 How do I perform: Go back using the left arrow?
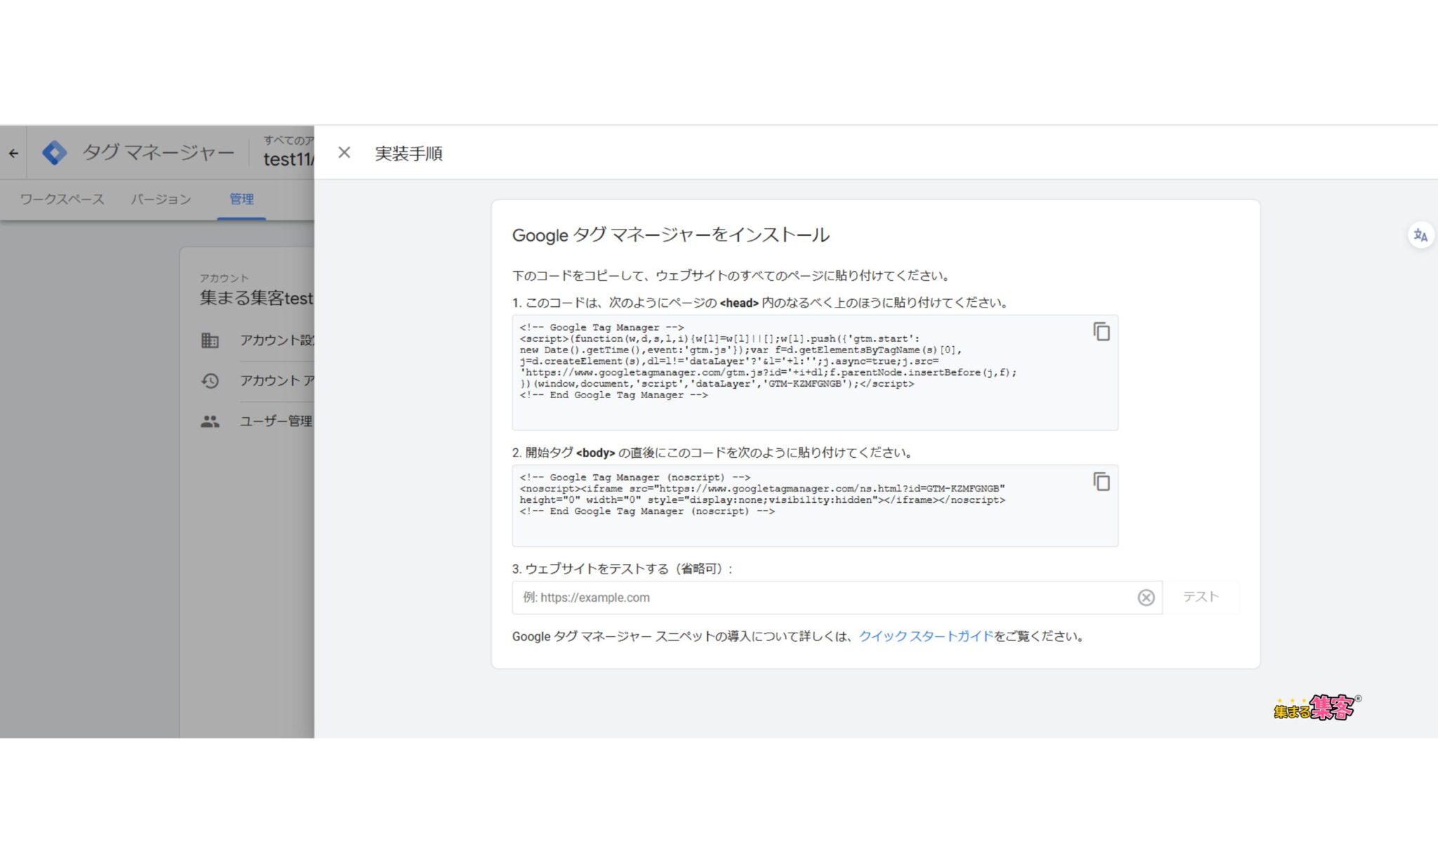[13, 153]
